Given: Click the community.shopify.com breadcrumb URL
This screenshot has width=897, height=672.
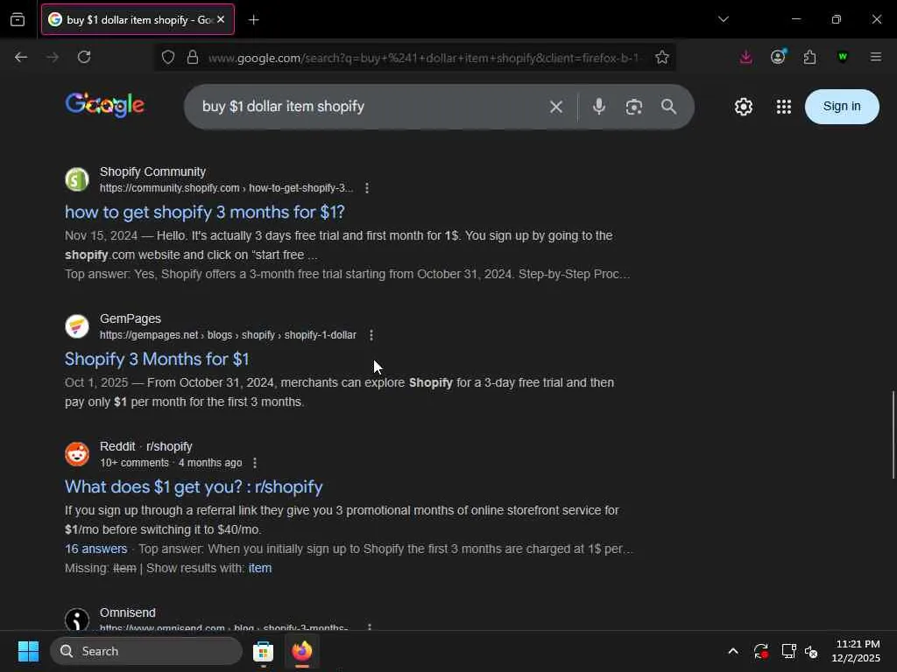Looking at the screenshot, I should (x=226, y=188).
